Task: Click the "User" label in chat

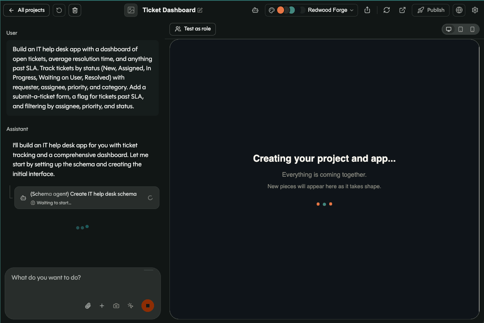Action: pyautogui.click(x=12, y=33)
